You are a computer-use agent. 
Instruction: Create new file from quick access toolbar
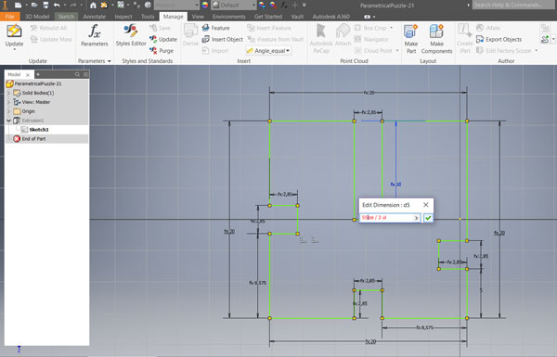18,5
